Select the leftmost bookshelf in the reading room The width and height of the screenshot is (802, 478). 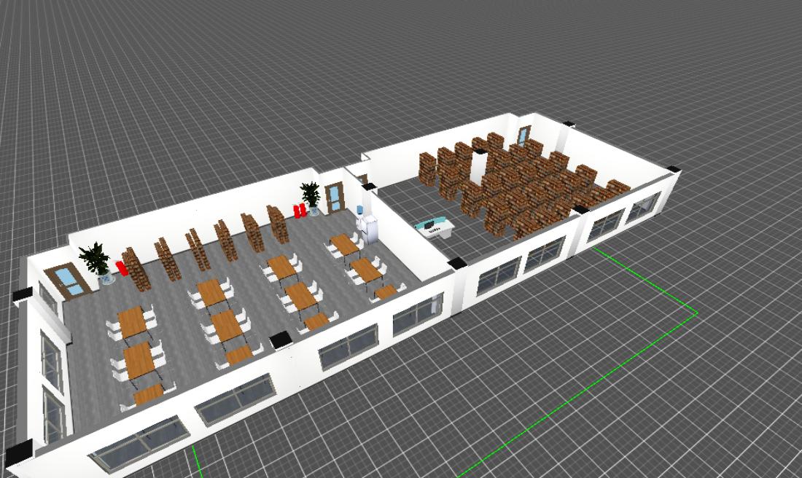pos(133,268)
